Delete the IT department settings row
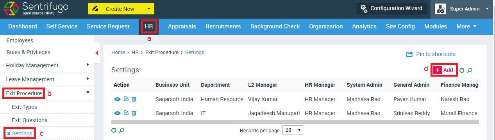The image size is (495, 140). [134, 113]
